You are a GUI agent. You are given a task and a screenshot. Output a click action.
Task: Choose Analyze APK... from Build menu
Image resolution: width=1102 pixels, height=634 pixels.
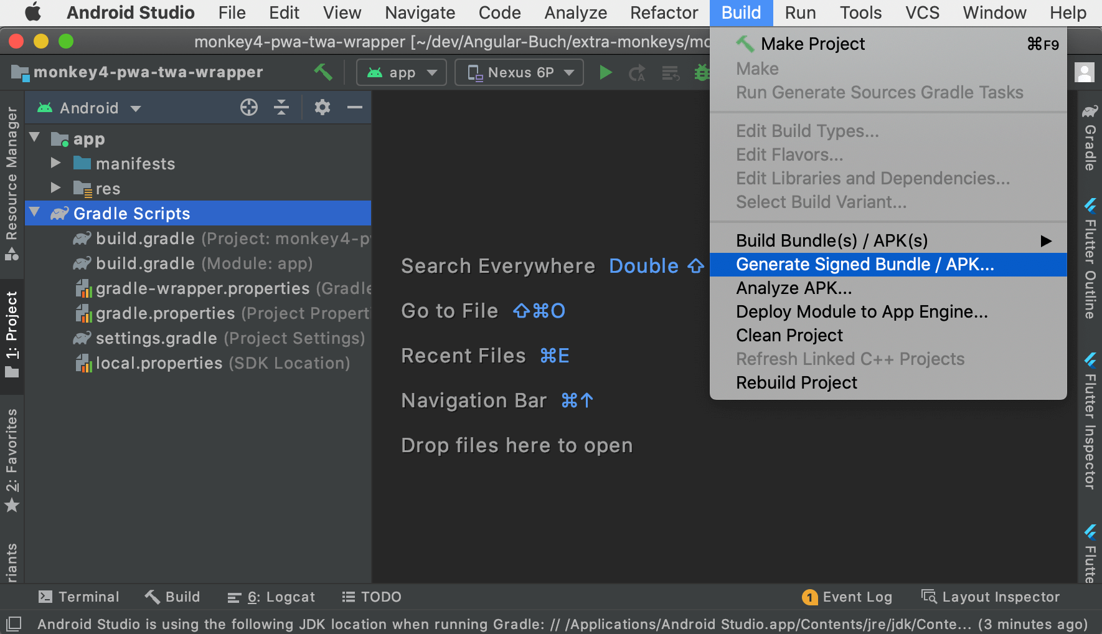888,288
